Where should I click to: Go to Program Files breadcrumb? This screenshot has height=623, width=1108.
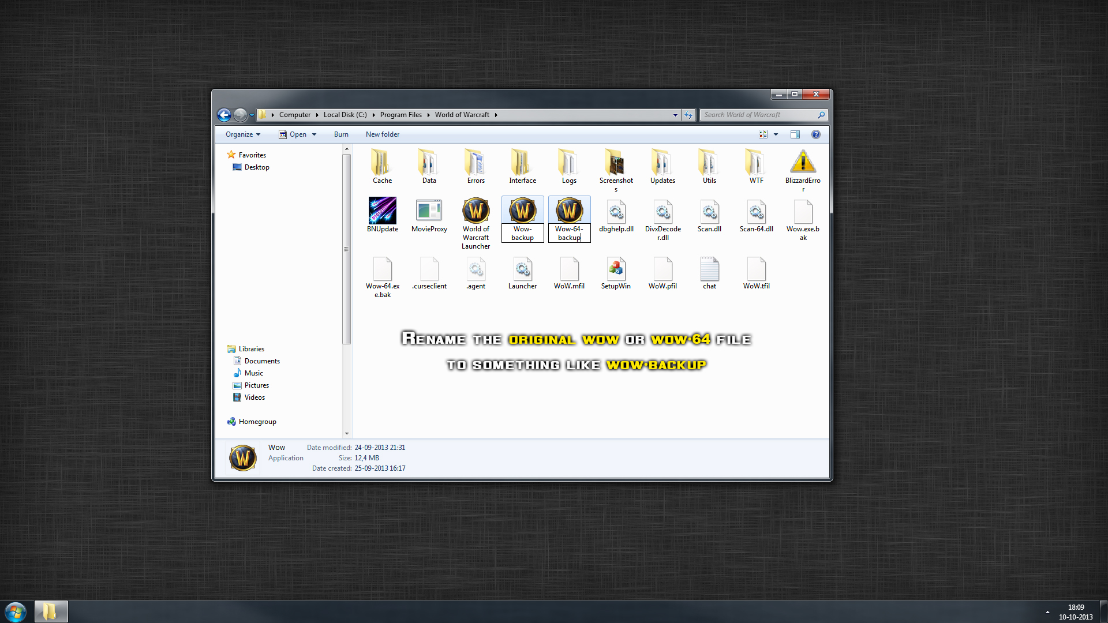click(401, 115)
